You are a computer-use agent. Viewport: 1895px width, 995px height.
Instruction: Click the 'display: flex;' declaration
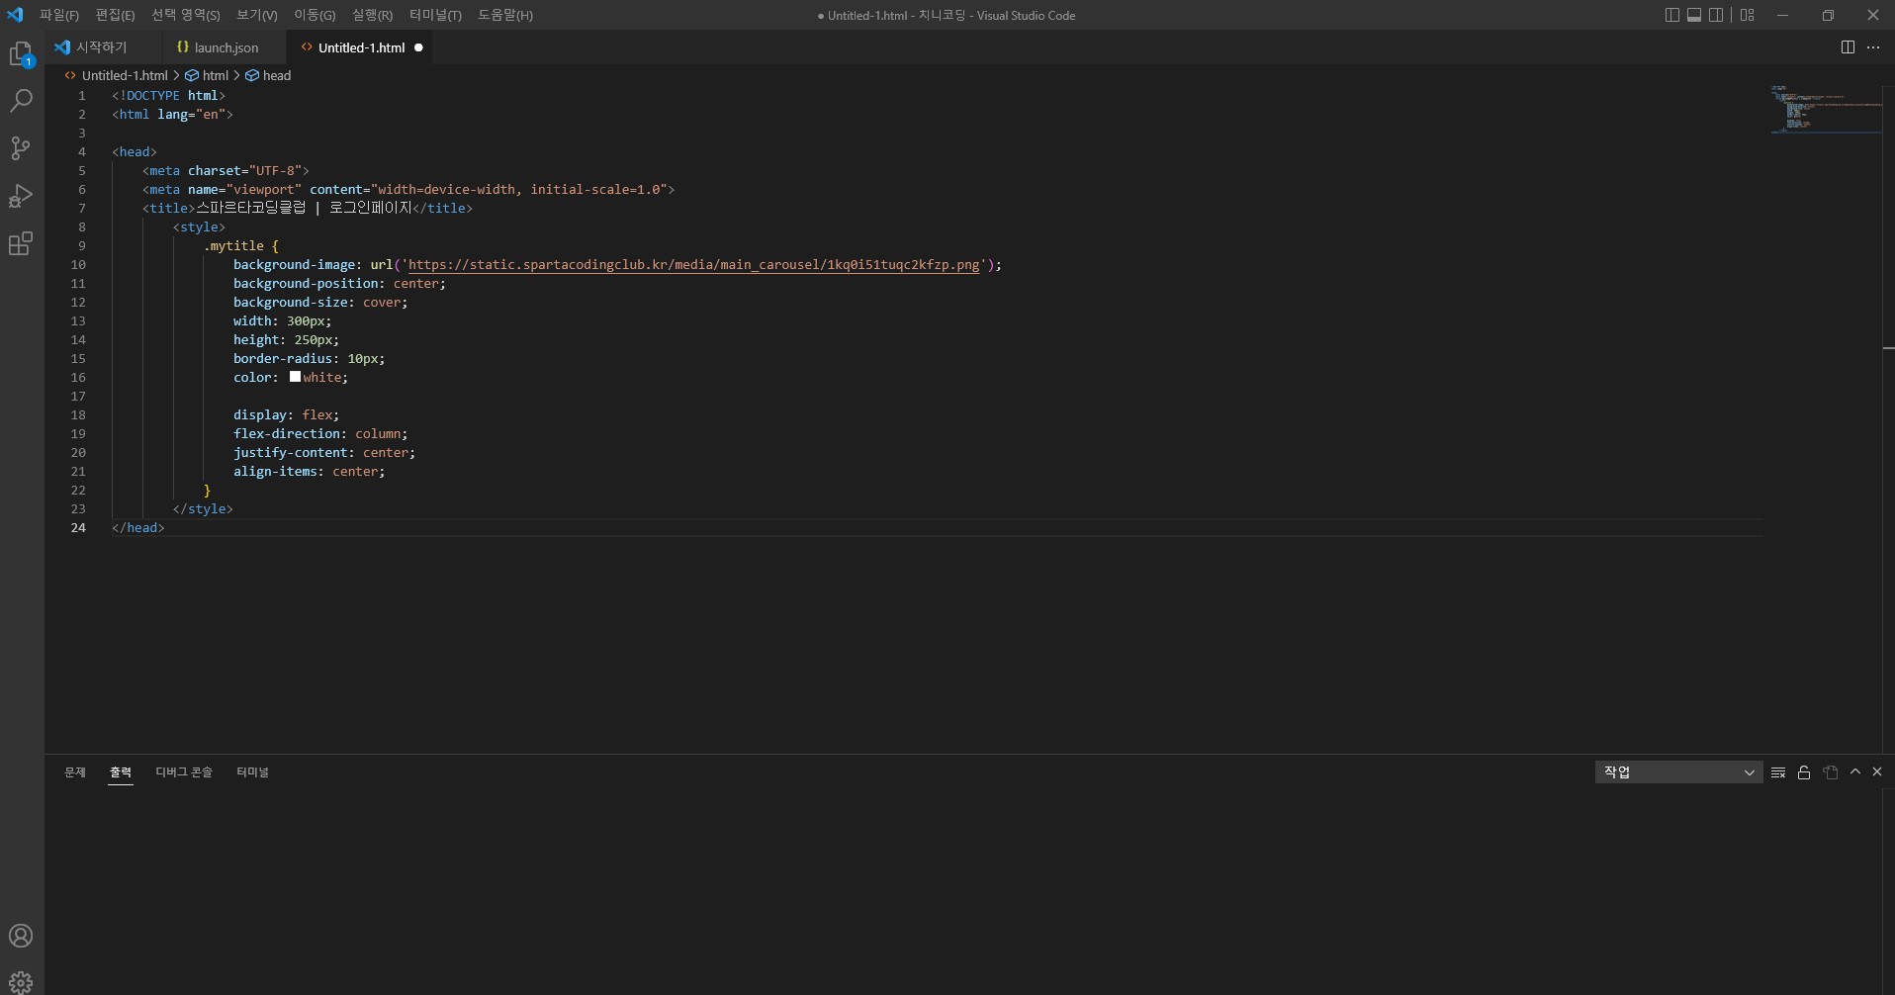287,415
